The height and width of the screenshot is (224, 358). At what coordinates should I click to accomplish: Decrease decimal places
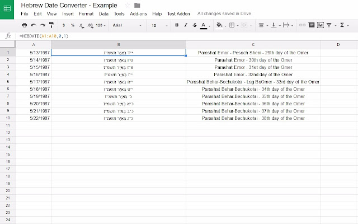coord(82,26)
